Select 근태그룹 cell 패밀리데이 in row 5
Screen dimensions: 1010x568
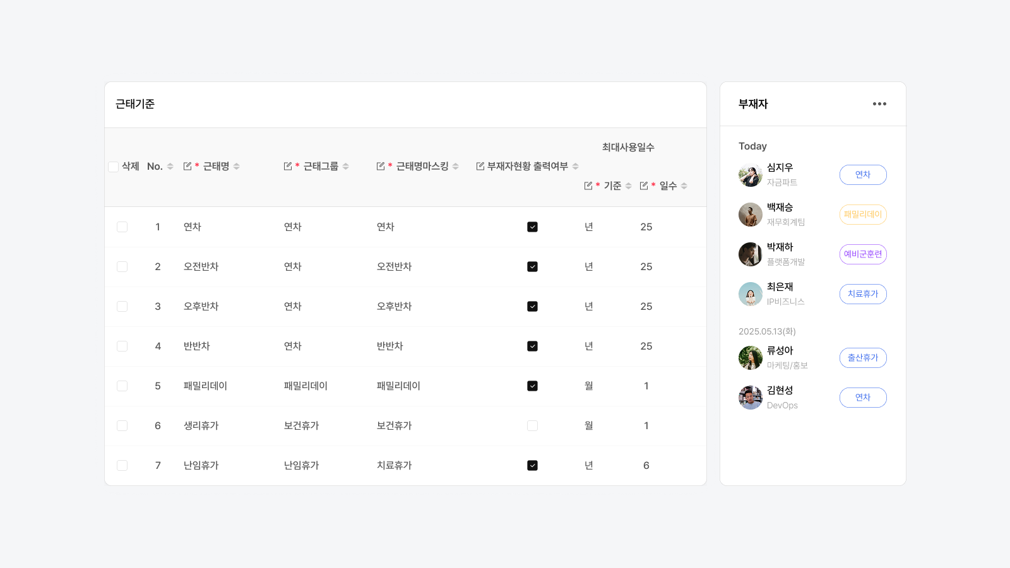point(306,386)
